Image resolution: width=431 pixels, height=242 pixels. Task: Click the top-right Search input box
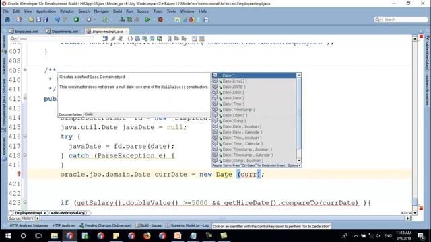click(401, 19)
